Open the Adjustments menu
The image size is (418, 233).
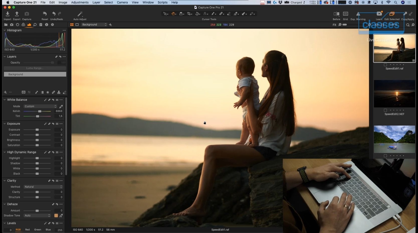tap(80, 3)
